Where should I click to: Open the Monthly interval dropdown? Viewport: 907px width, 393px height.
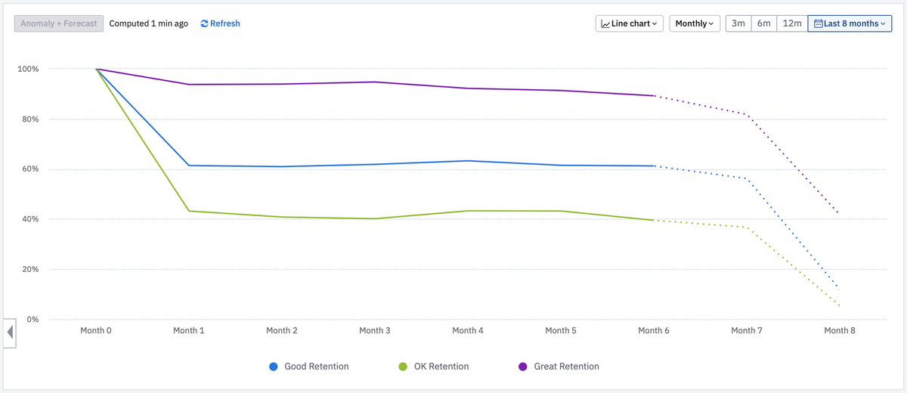point(694,23)
